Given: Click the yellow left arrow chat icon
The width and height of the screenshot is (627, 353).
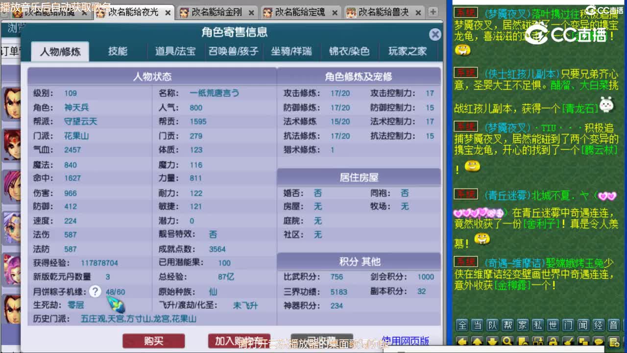Looking at the screenshot, I should click(x=462, y=341).
